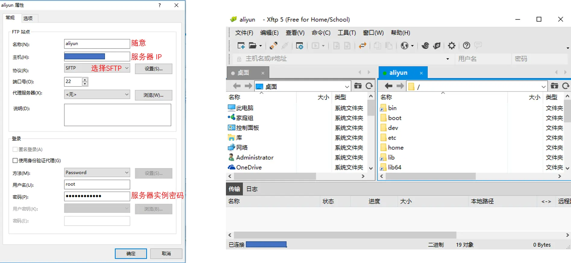Click the 取消 button in aliyun 属性

tap(166, 254)
